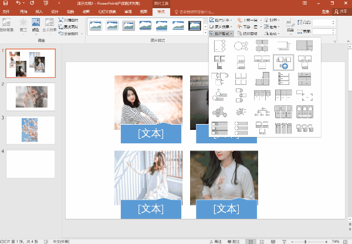
Task: Select blank slide 4 thumbnail
Action: coord(31,164)
